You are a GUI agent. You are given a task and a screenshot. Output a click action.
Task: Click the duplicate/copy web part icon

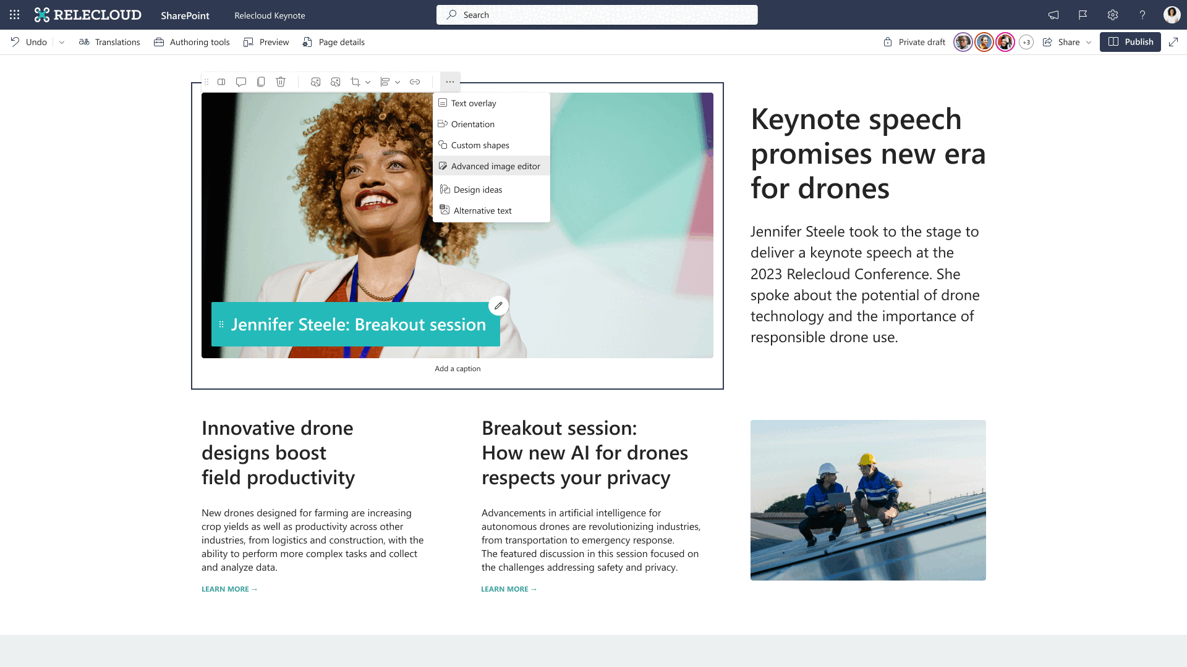(x=261, y=82)
